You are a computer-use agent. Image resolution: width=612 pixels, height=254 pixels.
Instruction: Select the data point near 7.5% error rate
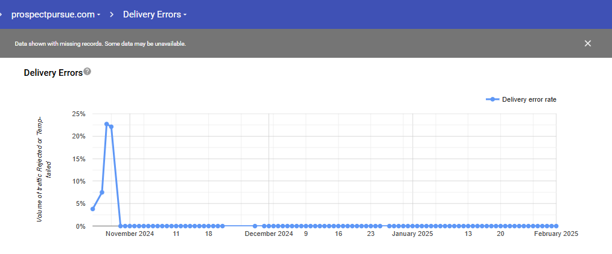[102, 193]
